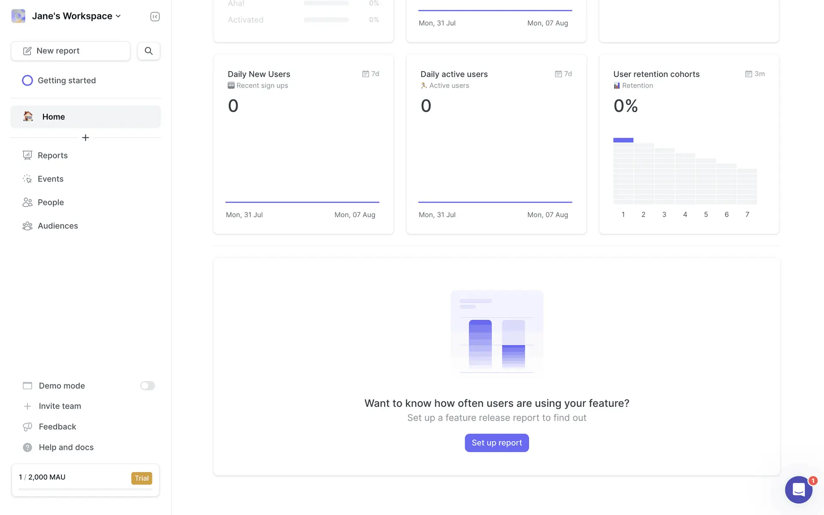This screenshot has height=515, width=824.
Task: Click the Audiences group icon
Action: [x=27, y=226]
